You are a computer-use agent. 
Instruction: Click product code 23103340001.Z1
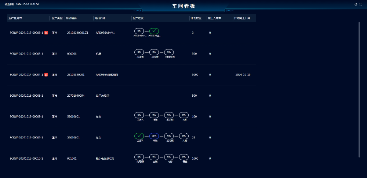[78, 33]
